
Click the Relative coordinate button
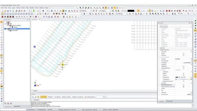78,97
